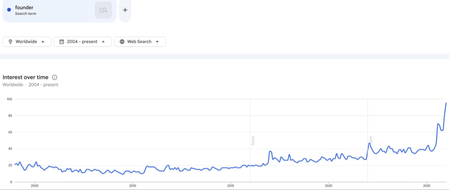Click the globe icon beside Web Search
The image size is (449, 190).
[122, 42]
